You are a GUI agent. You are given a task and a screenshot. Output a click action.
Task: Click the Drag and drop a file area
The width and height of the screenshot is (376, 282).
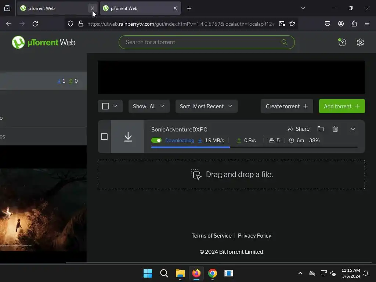click(231, 174)
